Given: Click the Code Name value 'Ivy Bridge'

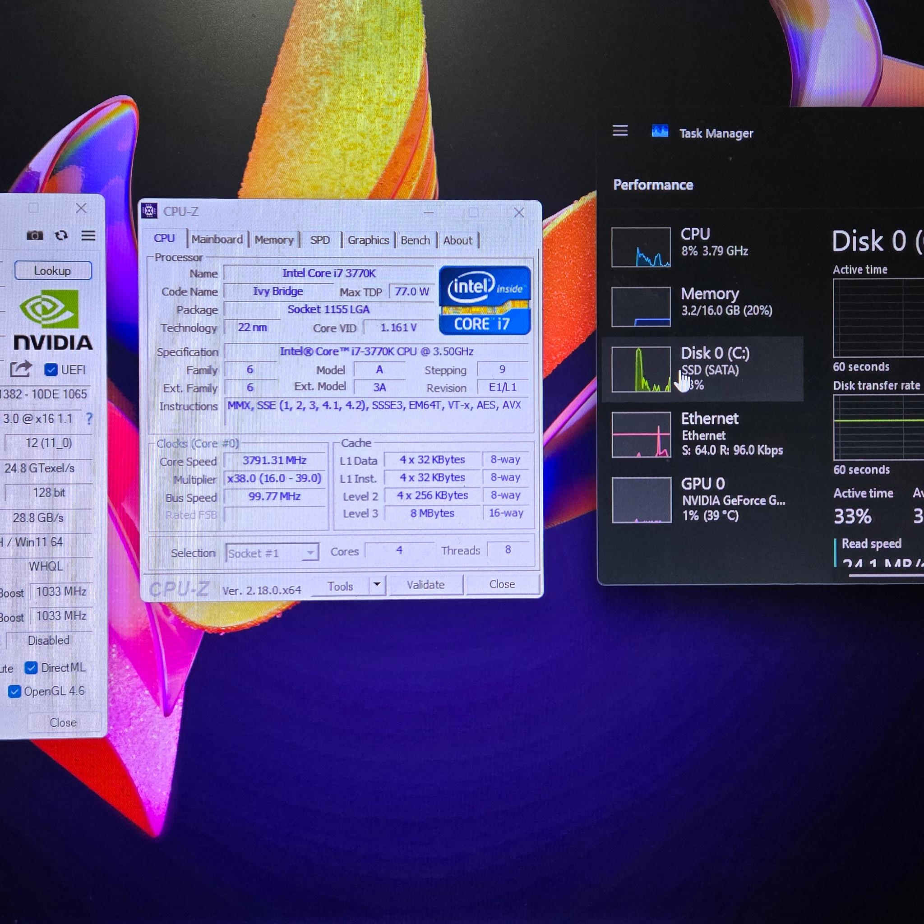Looking at the screenshot, I should 278,291.
